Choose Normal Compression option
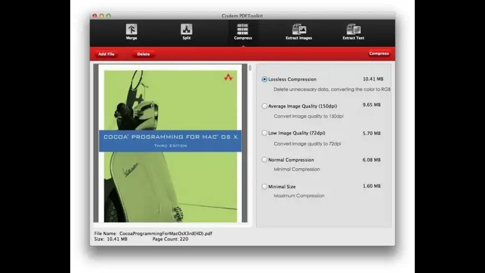This screenshot has height=273, width=485. coord(264,160)
